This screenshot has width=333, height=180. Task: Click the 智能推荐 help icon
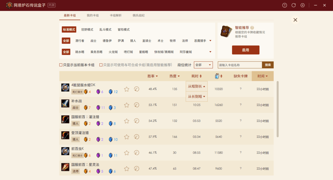pos(252,28)
